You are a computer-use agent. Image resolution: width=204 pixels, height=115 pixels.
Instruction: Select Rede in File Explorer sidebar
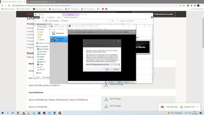[39, 73]
